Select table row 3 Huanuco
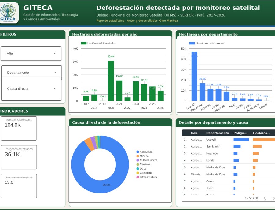This screenshot has height=210, width=275. (x=229, y=153)
